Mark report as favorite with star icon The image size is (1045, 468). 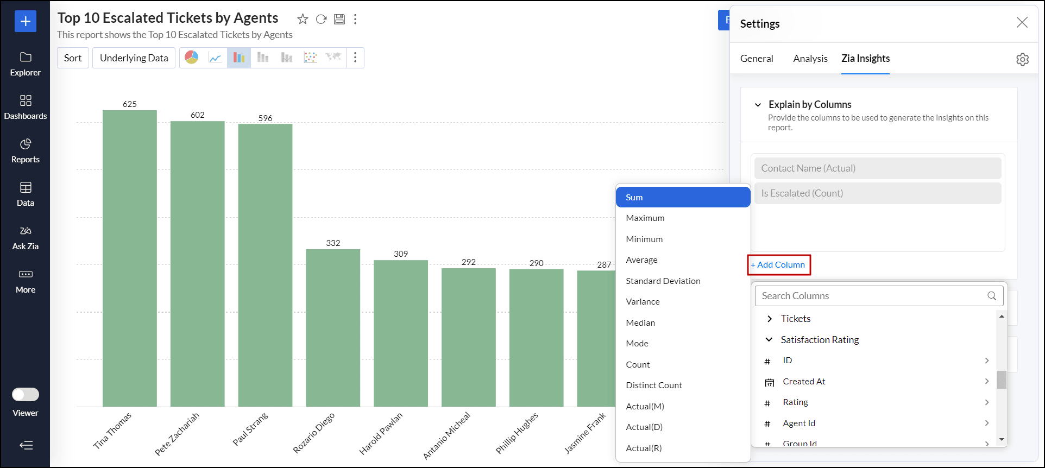coord(303,20)
